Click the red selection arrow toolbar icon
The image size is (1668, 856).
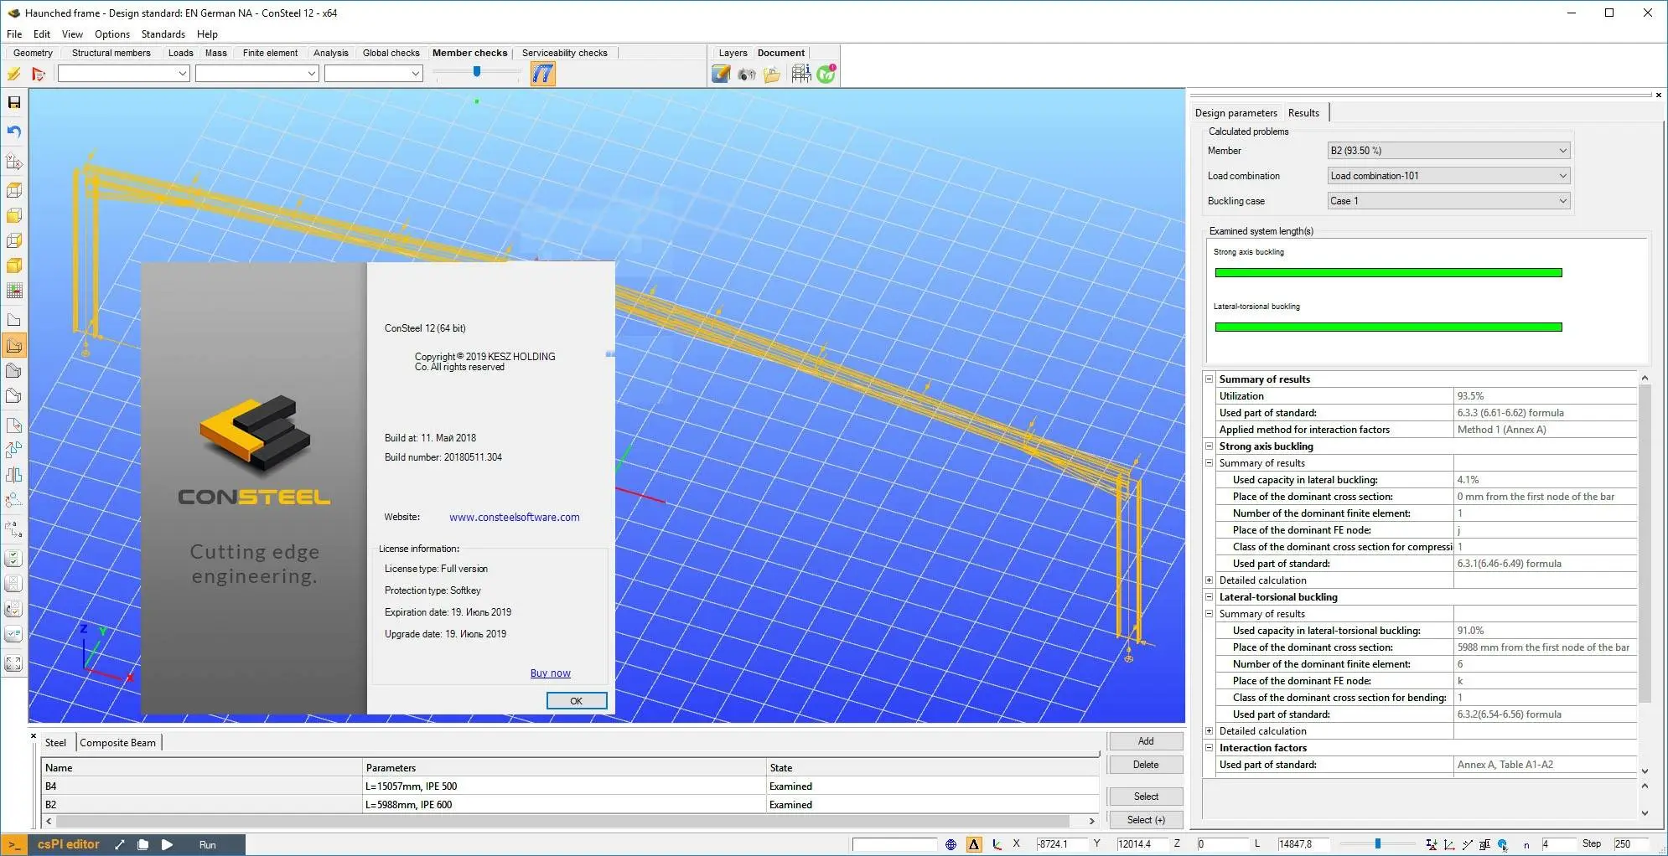click(38, 75)
